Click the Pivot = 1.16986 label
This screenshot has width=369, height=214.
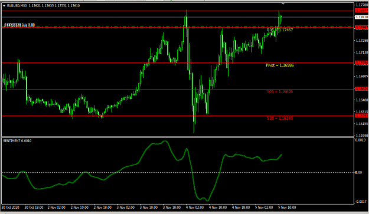point(280,65)
